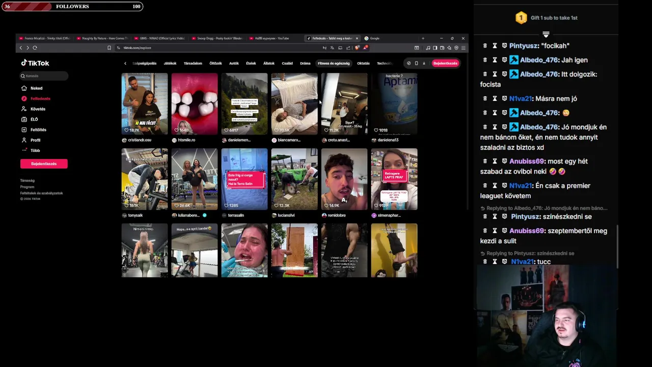This screenshot has height=367, width=652.
Task: Close the Felfedezés TikTok tab
Action: coord(357,38)
